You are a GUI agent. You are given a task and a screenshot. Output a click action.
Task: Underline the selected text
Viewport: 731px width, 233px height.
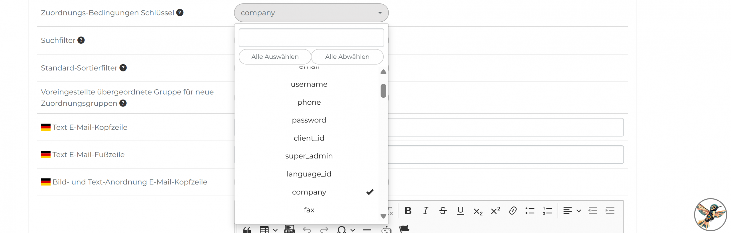click(460, 211)
